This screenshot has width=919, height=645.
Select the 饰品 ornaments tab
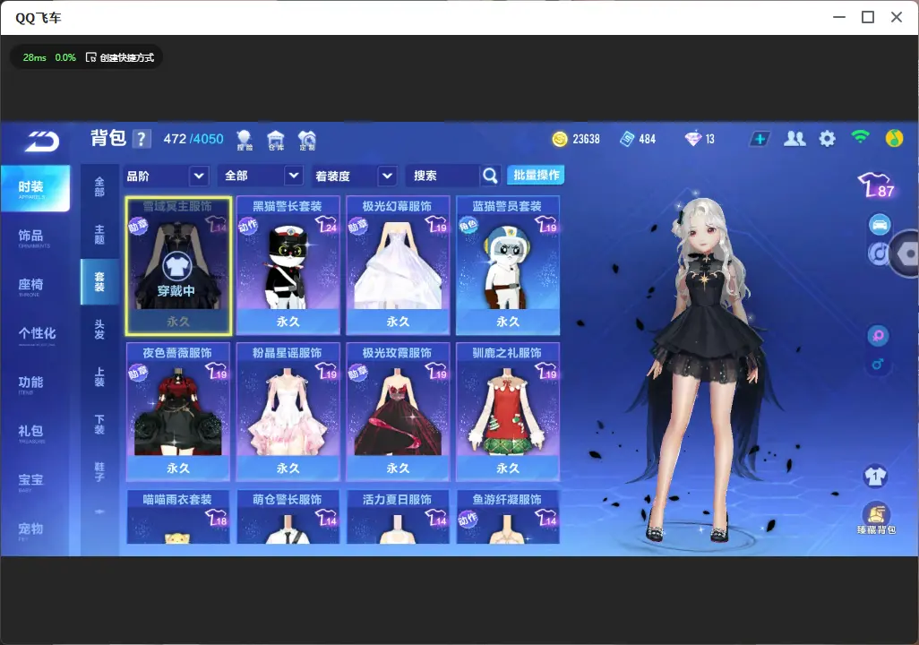(30, 237)
